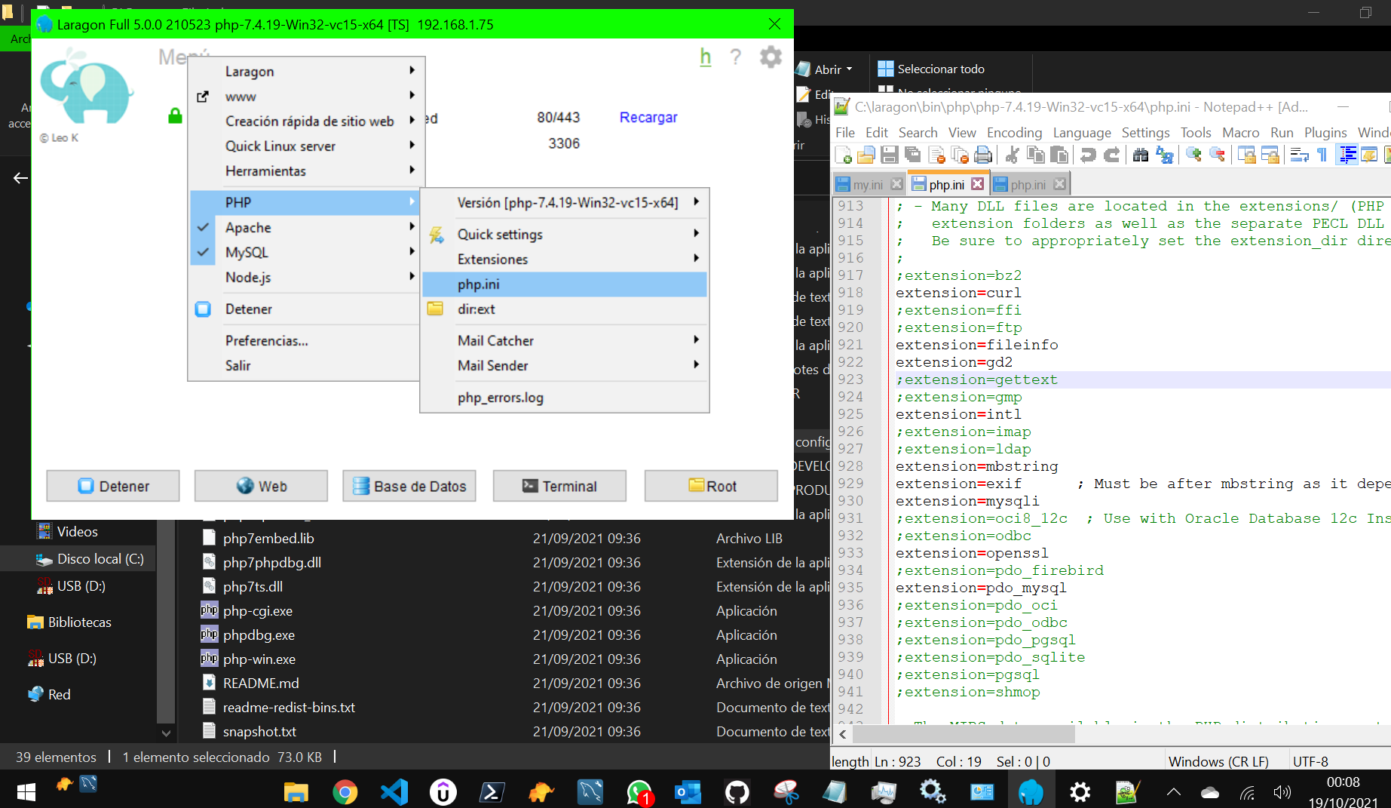Viewport: 1391px width, 808px height.
Task: Expand Laragon submenu
Action: pyautogui.click(x=308, y=71)
